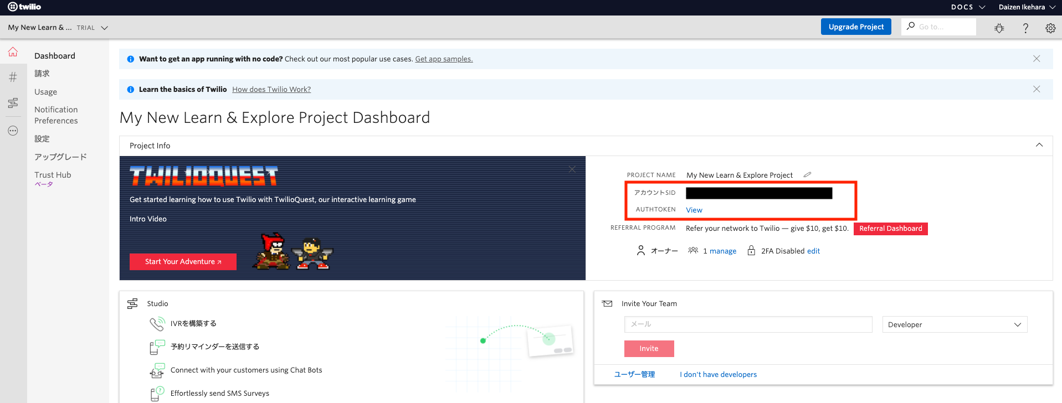Click the 'Go to...' search field
The image size is (1062, 403).
point(939,27)
